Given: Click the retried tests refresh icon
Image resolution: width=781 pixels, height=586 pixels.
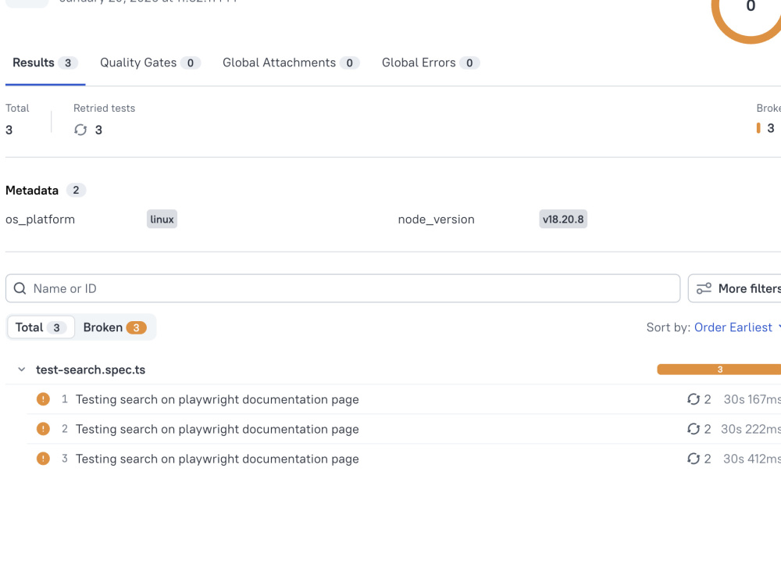Looking at the screenshot, I should click(x=80, y=130).
